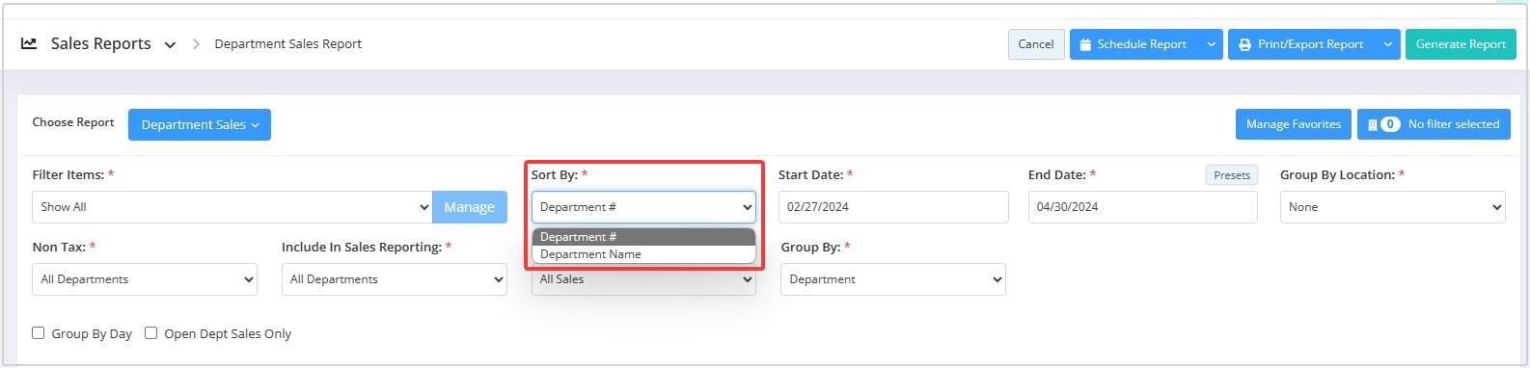This screenshot has height=368, width=1530.
Task: Cancel the report setup
Action: (x=1036, y=44)
